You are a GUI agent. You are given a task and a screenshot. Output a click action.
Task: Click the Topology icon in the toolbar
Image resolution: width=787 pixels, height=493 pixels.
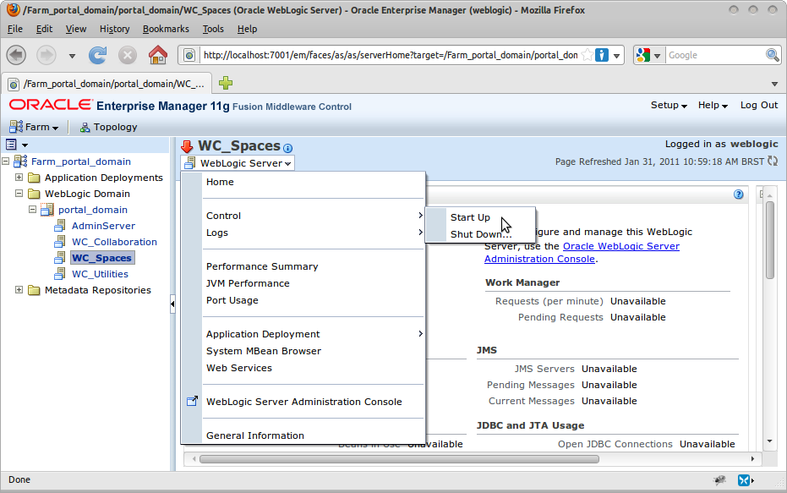[x=85, y=127]
